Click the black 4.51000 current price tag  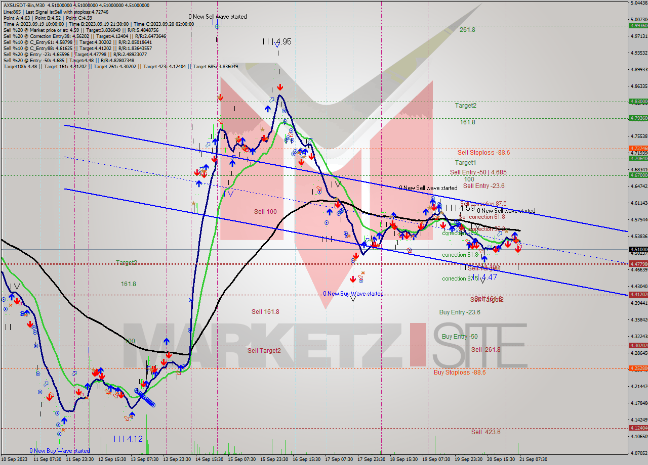coord(638,249)
